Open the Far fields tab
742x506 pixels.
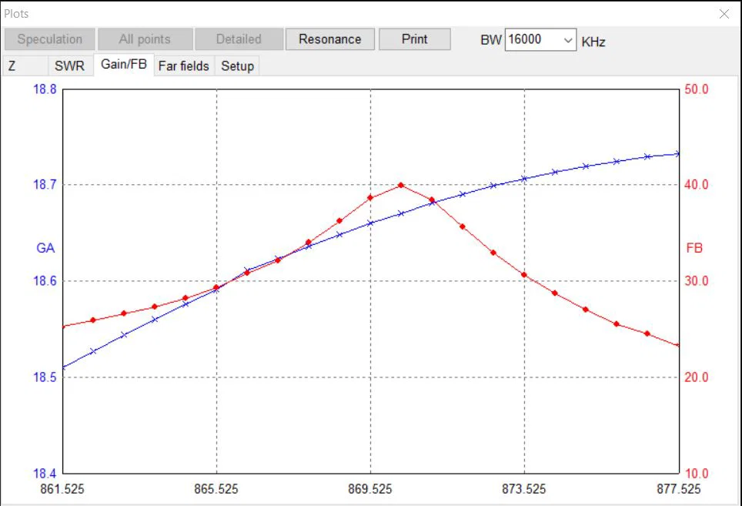[184, 65]
